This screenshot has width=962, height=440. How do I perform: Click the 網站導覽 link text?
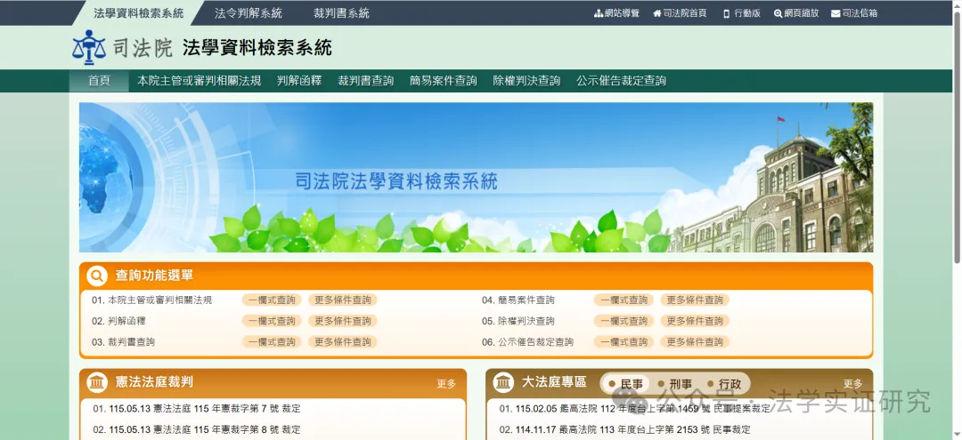click(x=622, y=13)
